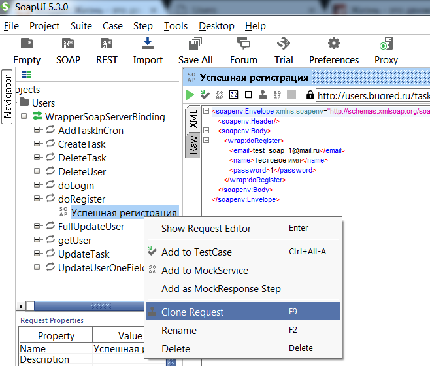Choose Add as MockResponse Step entry
The height and width of the screenshot is (366, 430).
[x=243, y=289]
